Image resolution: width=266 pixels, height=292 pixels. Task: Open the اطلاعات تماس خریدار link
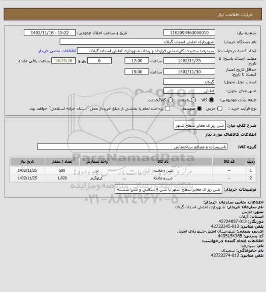tap(57, 51)
